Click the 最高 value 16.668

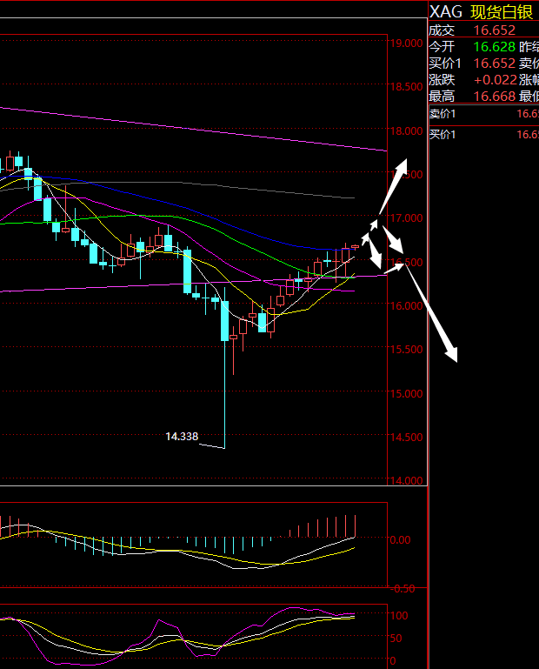[495, 97]
